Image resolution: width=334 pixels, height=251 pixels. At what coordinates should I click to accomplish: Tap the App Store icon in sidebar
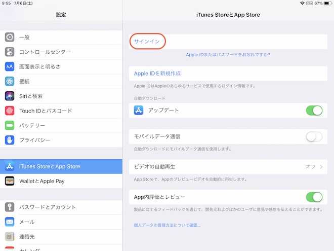point(10,166)
